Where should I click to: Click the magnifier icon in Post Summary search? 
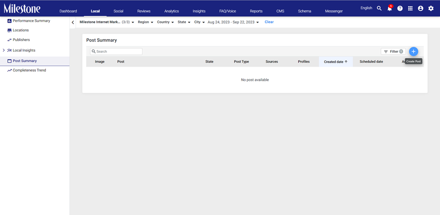tap(94, 51)
